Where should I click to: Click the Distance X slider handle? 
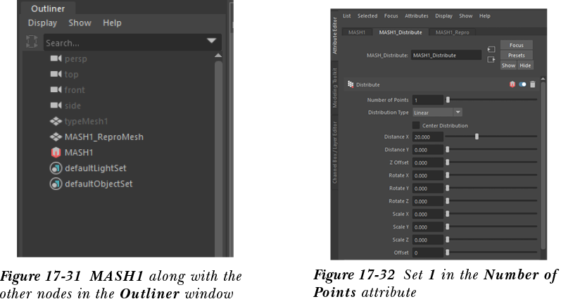point(477,137)
